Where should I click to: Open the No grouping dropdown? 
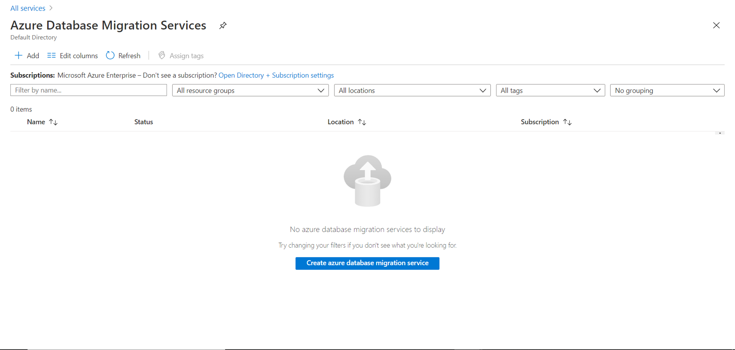[x=667, y=90]
